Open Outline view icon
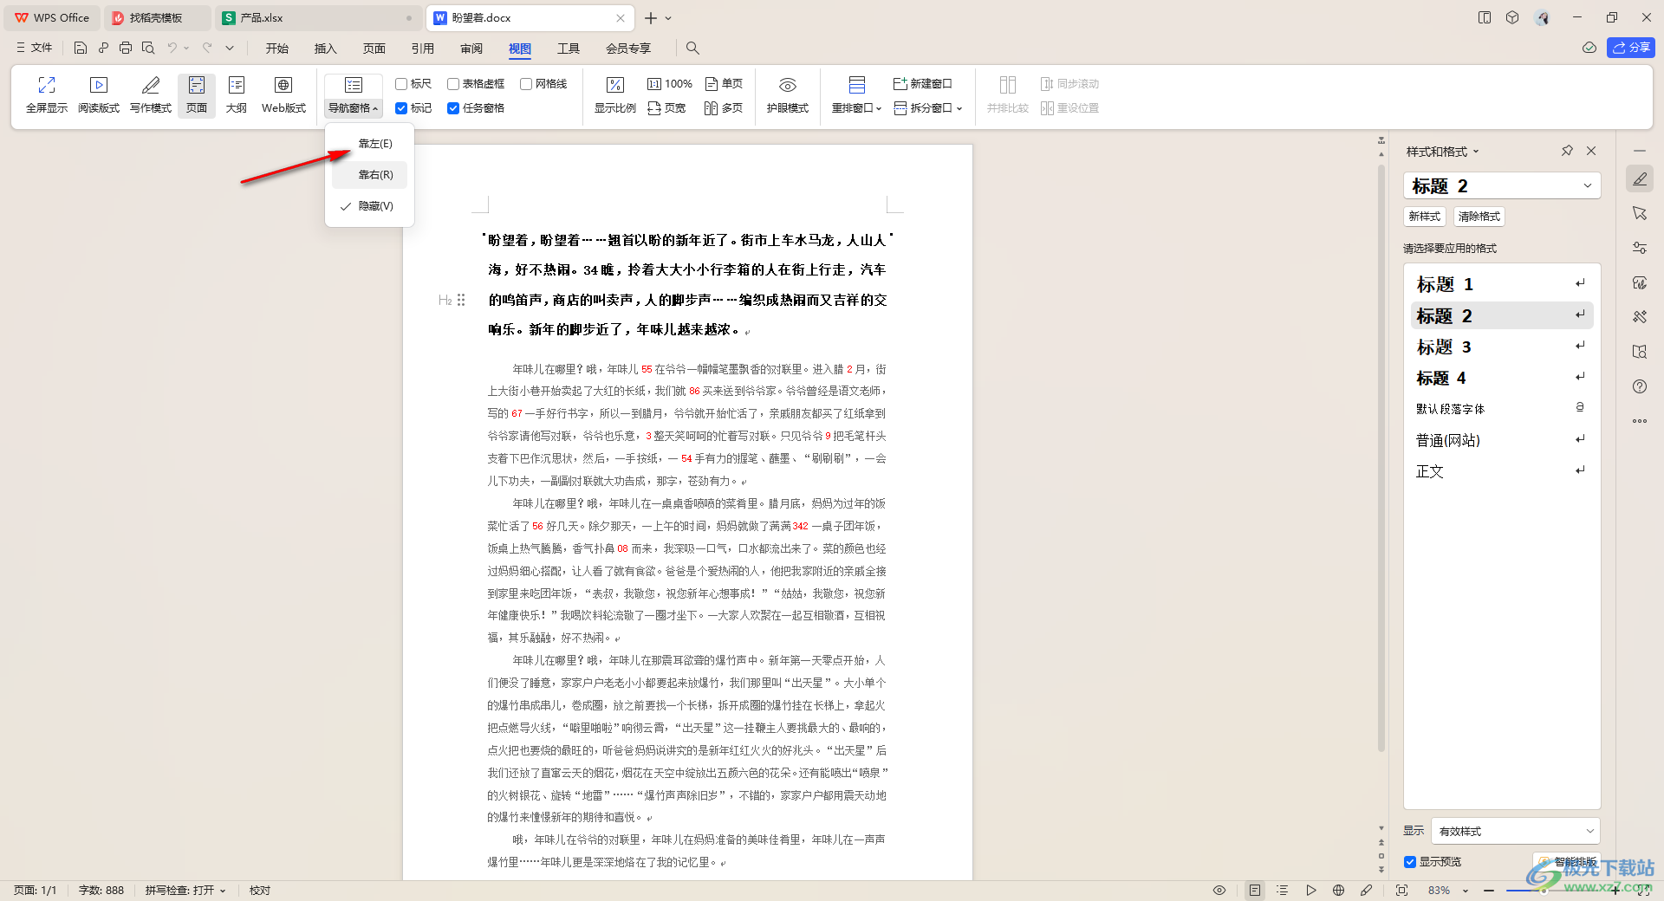This screenshot has width=1664, height=901. coord(236,85)
